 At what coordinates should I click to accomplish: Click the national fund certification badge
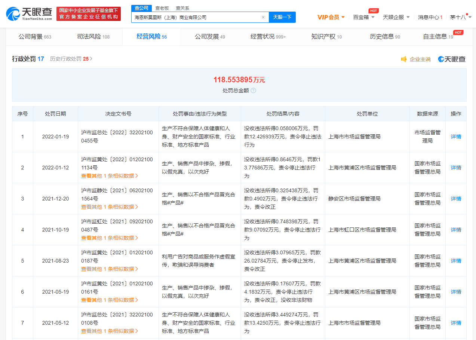click(x=89, y=14)
